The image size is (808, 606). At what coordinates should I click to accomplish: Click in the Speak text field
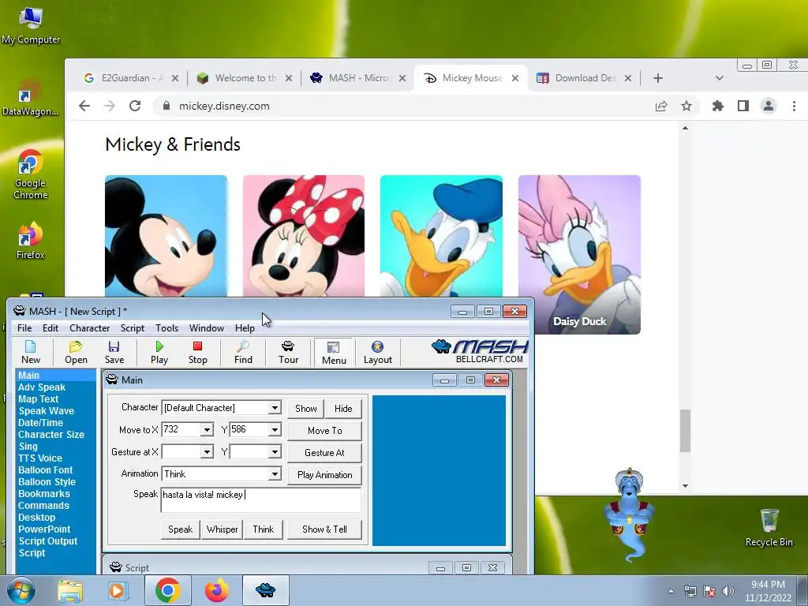point(260,499)
